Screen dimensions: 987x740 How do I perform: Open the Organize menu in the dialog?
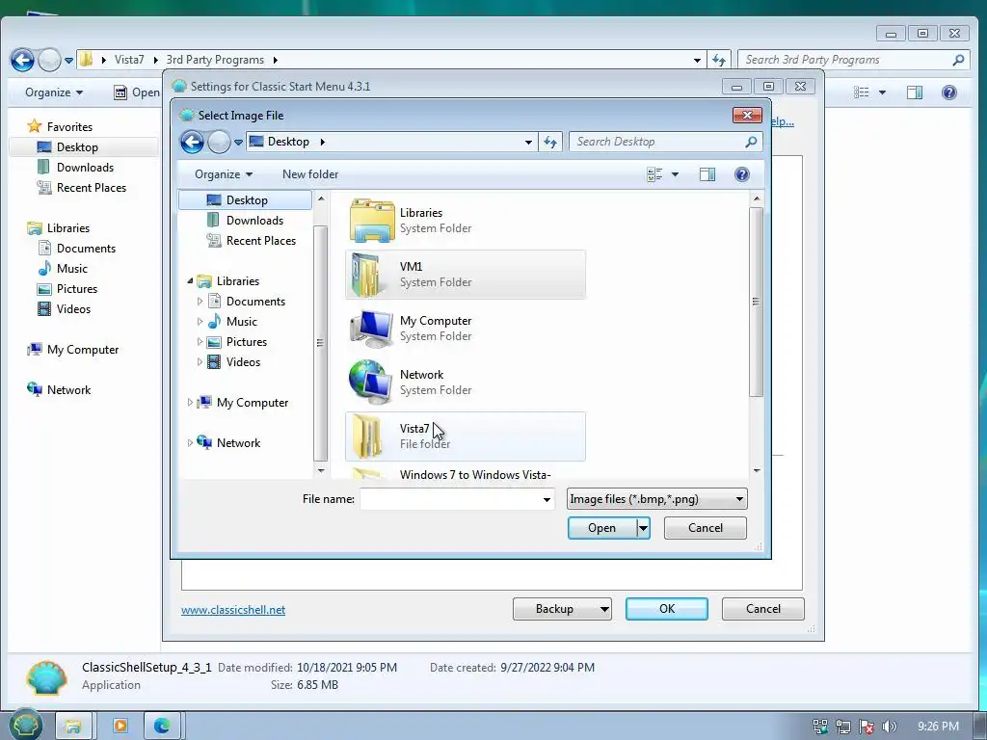tap(224, 174)
